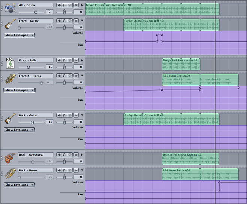247x204 pixels.
Task: Click the Front 2 - Horns track name field
Action: [x=36, y=76]
